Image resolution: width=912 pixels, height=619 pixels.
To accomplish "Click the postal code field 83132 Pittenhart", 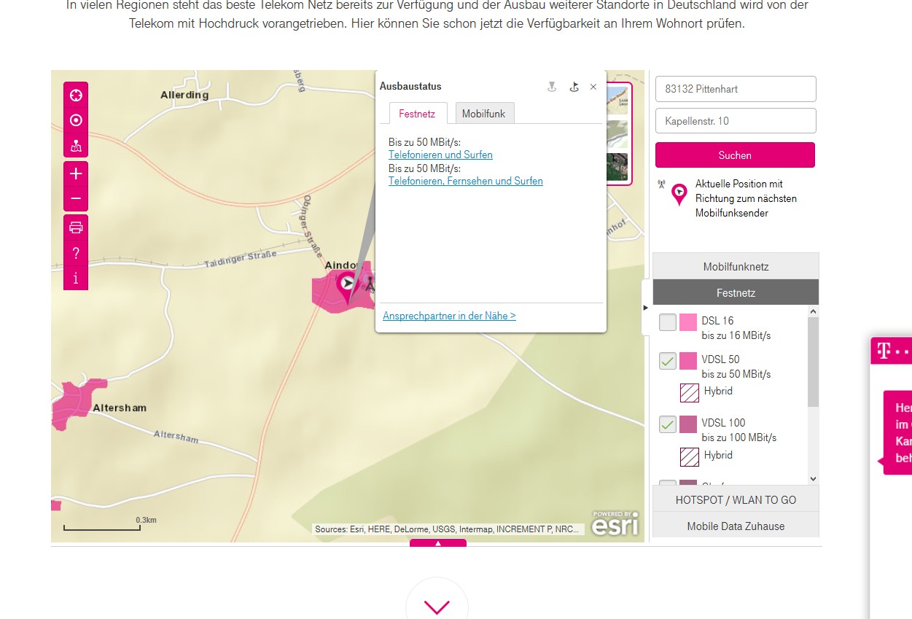I will click(736, 89).
